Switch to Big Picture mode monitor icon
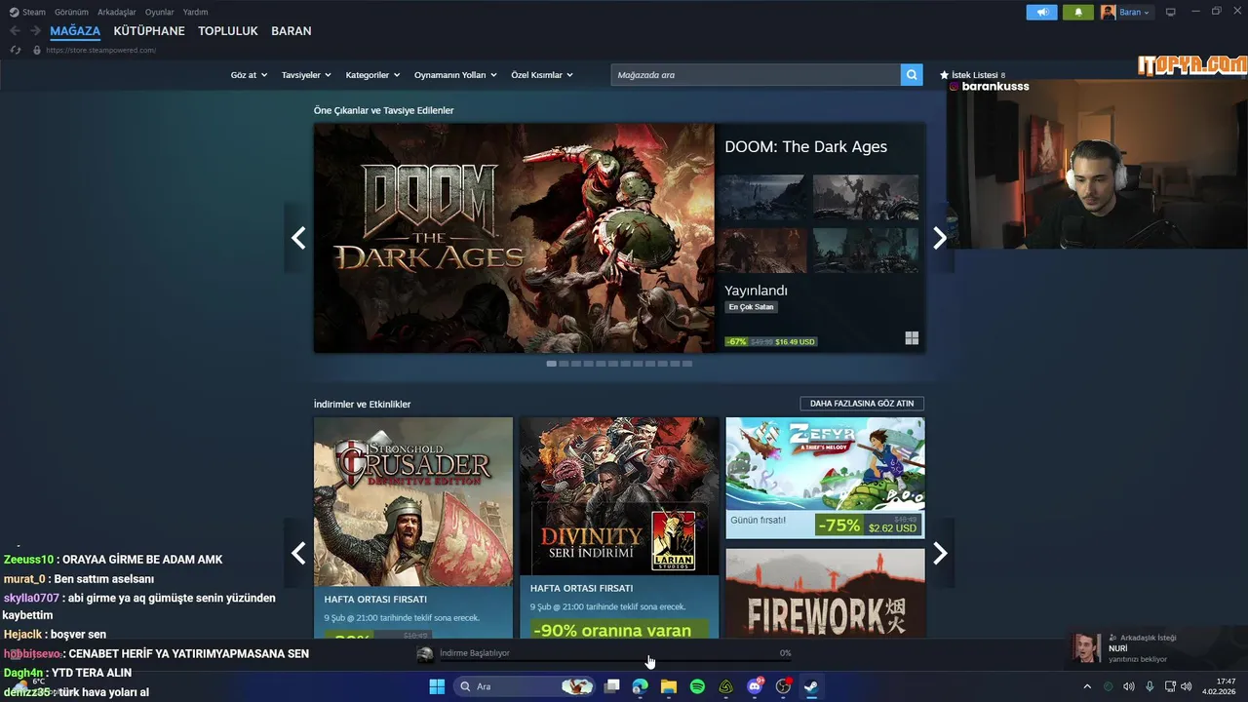 point(1170,12)
